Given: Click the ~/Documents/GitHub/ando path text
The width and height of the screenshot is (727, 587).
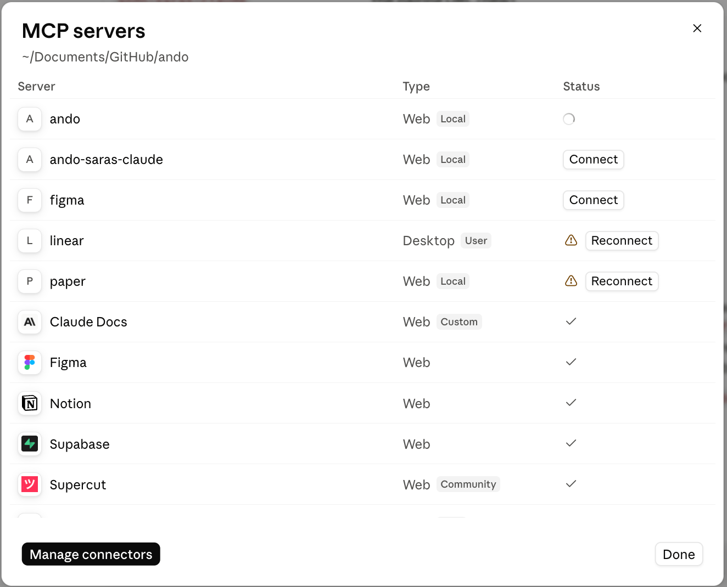Looking at the screenshot, I should click(x=105, y=57).
